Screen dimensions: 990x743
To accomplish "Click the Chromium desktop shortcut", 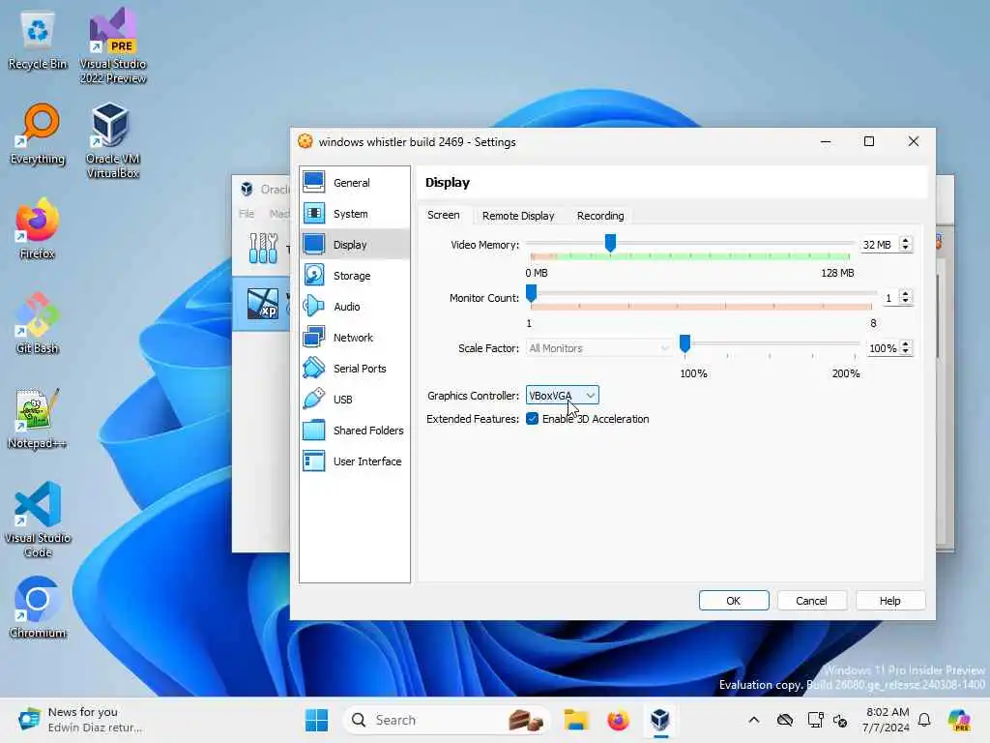I will point(38,608).
